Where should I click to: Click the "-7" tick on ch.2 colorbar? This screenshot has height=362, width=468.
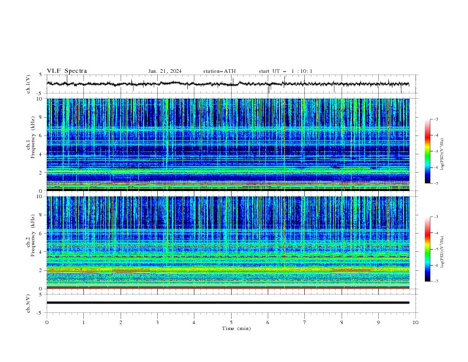click(x=435, y=281)
